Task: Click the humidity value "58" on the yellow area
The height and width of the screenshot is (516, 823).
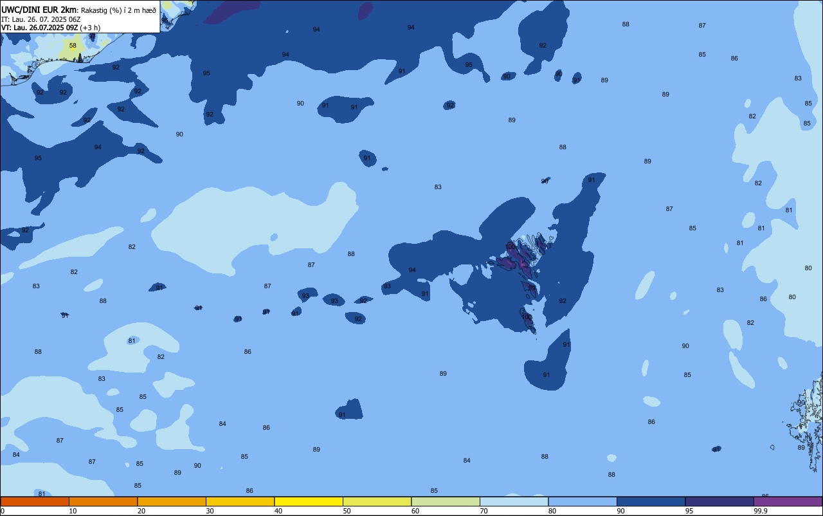Action: click(73, 46)
